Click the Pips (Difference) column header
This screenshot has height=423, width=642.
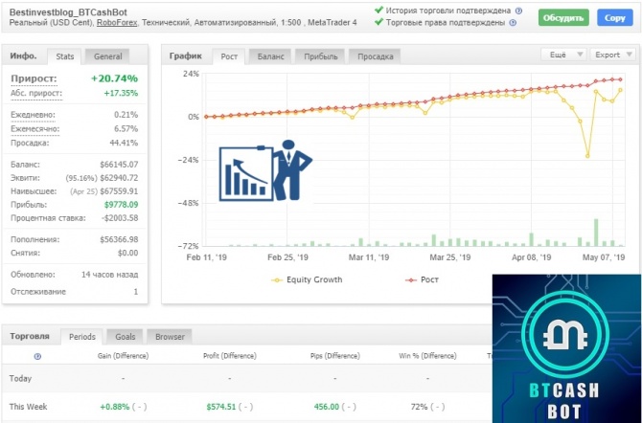click(335, 356)
